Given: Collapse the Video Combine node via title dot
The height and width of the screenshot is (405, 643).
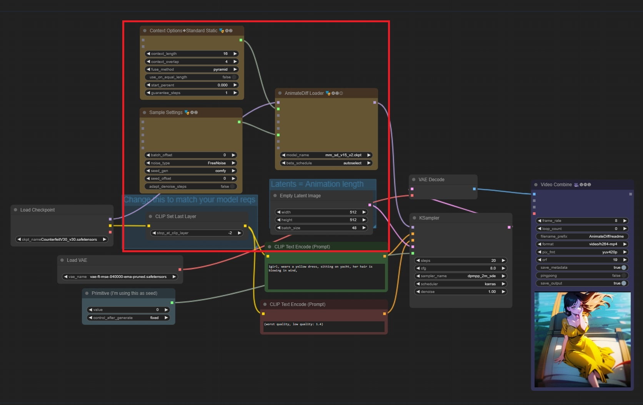Looking at the screenshot, I should pos(536,185).
